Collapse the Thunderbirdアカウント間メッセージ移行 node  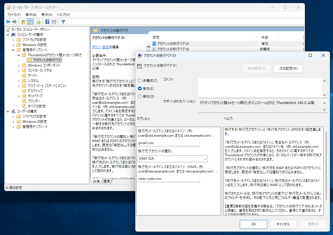[18, 55]
